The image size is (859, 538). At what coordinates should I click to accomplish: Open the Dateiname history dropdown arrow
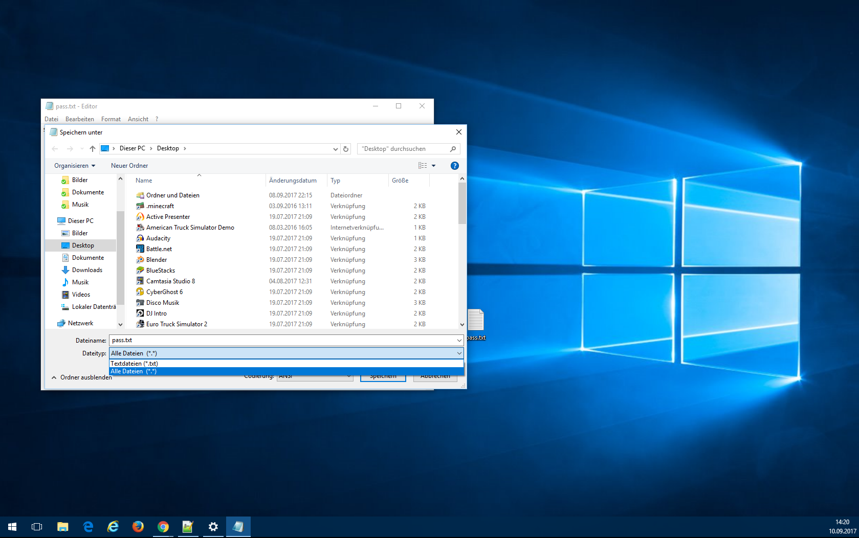(x=459, y=340)
